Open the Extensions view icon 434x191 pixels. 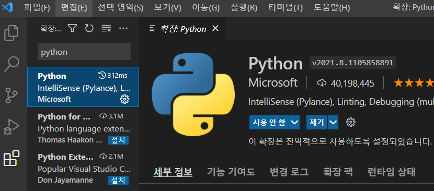click(12, 158)
